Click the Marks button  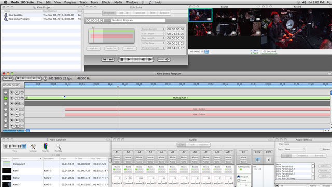(x=130, y=48)
